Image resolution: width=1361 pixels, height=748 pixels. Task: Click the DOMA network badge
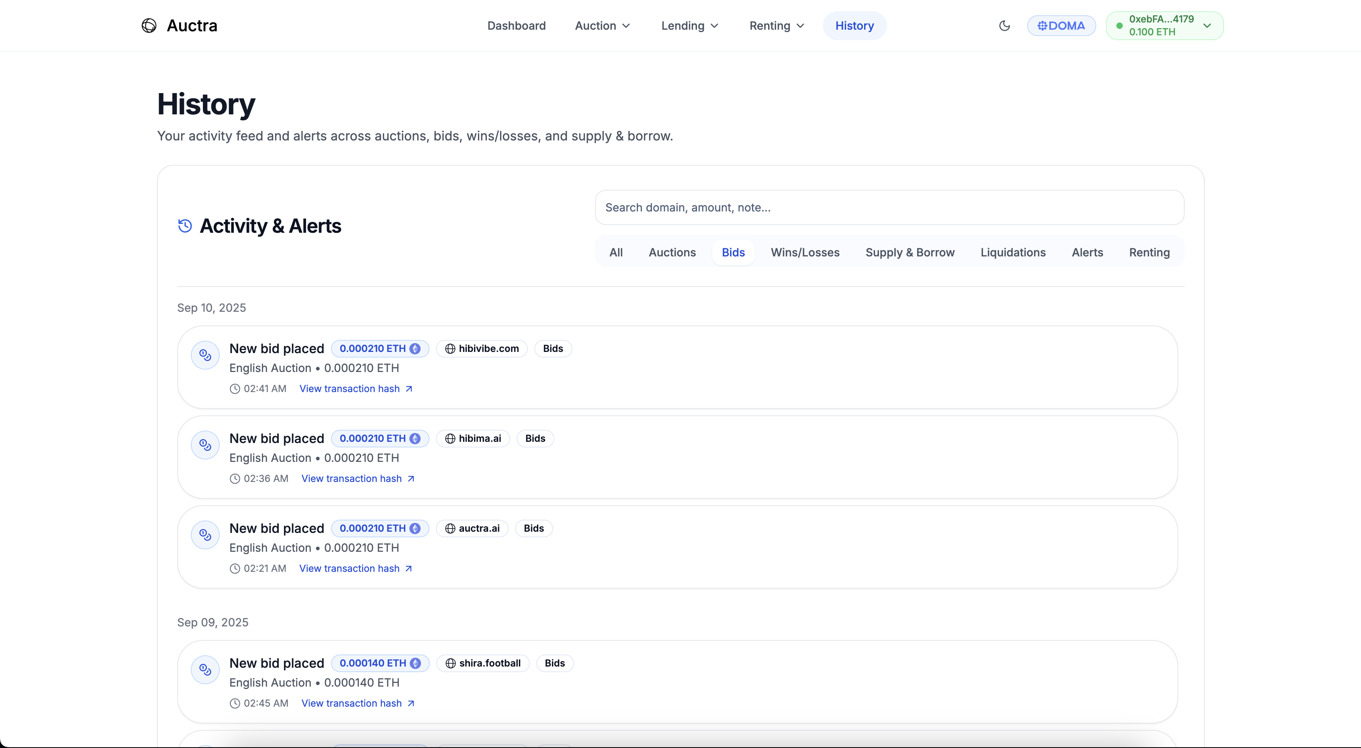point(1061,25)
